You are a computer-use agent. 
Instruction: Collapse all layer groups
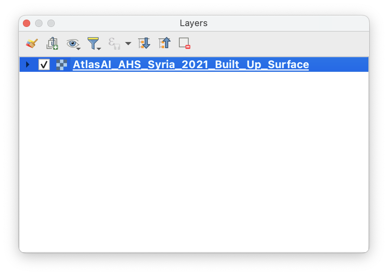165,42
